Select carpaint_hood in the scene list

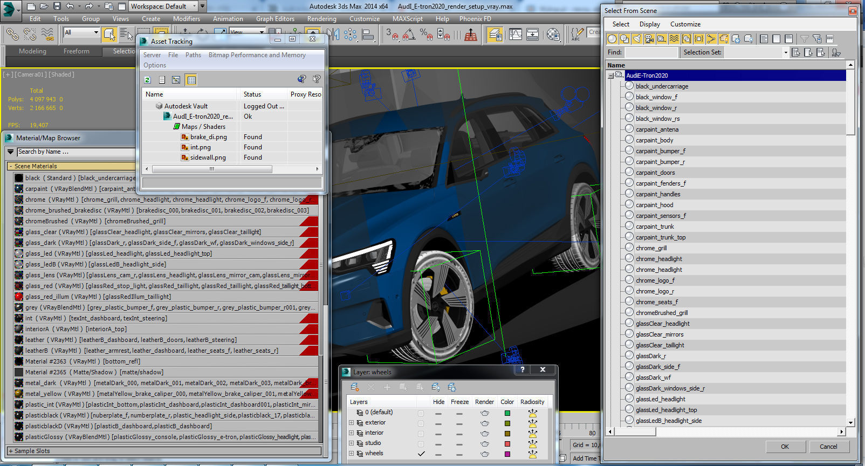point(654,205)
